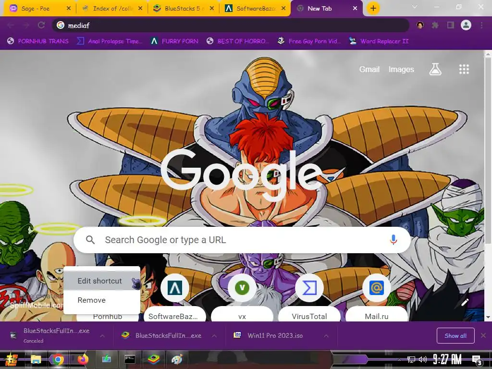The image size is (492, 369).
Task: Close the downloads bar
Action: (x=483, y=336)
